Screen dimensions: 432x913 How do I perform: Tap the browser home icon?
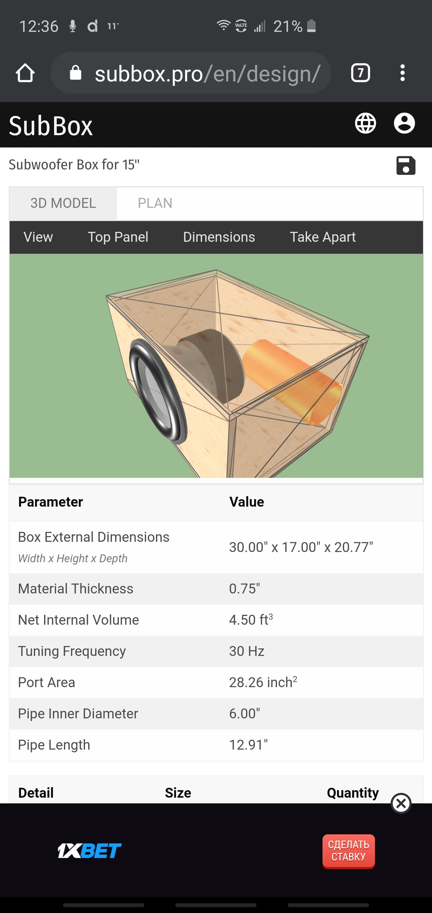25,73
